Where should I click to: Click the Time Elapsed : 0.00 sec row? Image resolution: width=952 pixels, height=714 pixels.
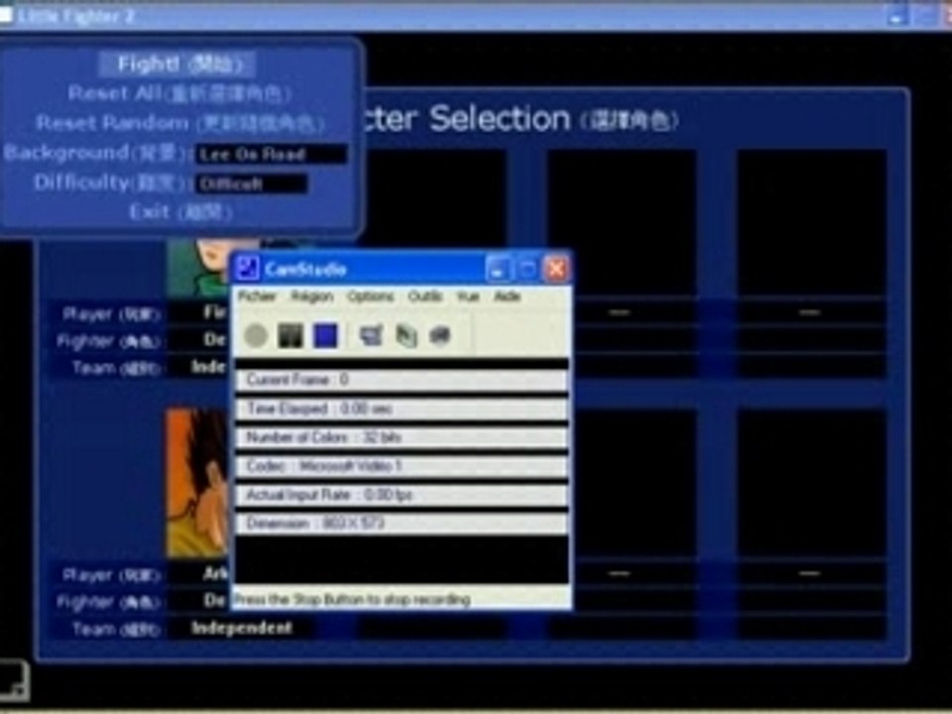click(402, 409)
